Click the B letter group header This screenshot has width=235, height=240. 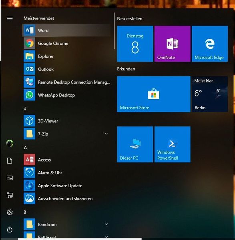(x=25, y=212)
